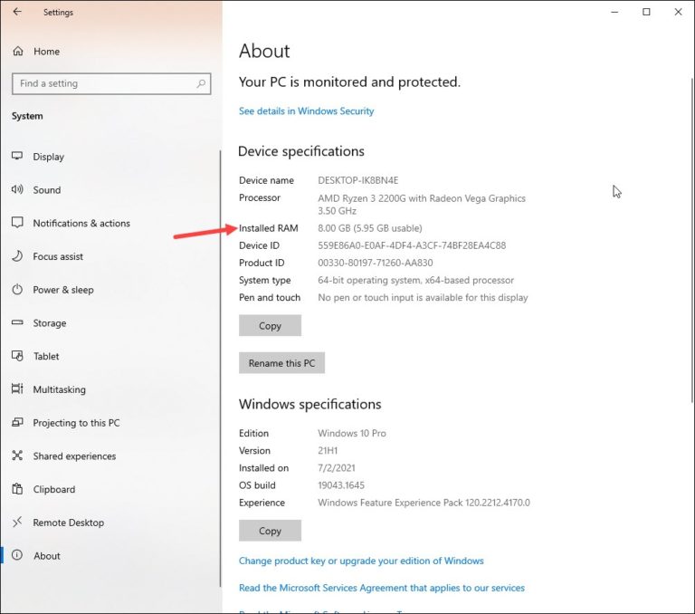Open Projecting to this PC page
The image size is (695, 614).
coord(76,423)
